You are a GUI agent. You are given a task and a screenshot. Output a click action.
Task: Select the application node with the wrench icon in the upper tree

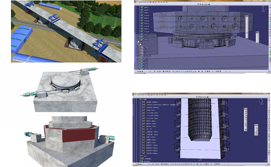click(x=141, y=42)
